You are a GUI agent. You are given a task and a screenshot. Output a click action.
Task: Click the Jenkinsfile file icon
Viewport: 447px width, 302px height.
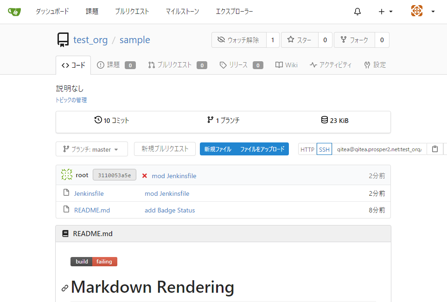tap(66, 193)
